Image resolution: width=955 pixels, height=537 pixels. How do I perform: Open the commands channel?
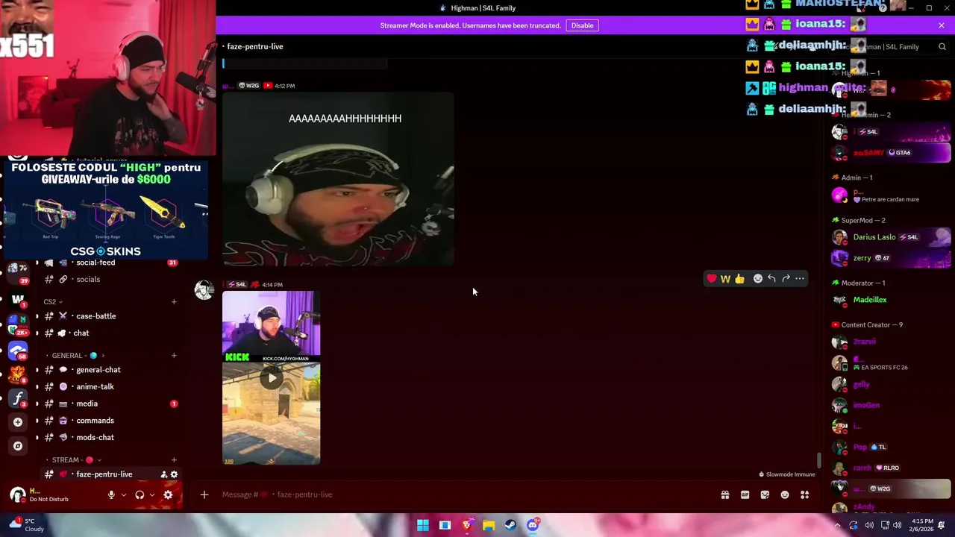coord(110,421)
